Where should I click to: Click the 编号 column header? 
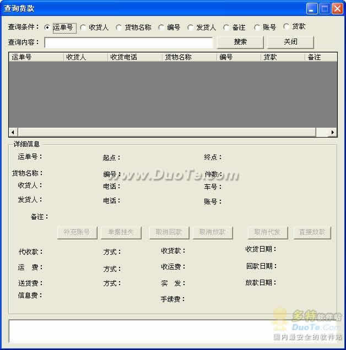(x=239, y=57)
